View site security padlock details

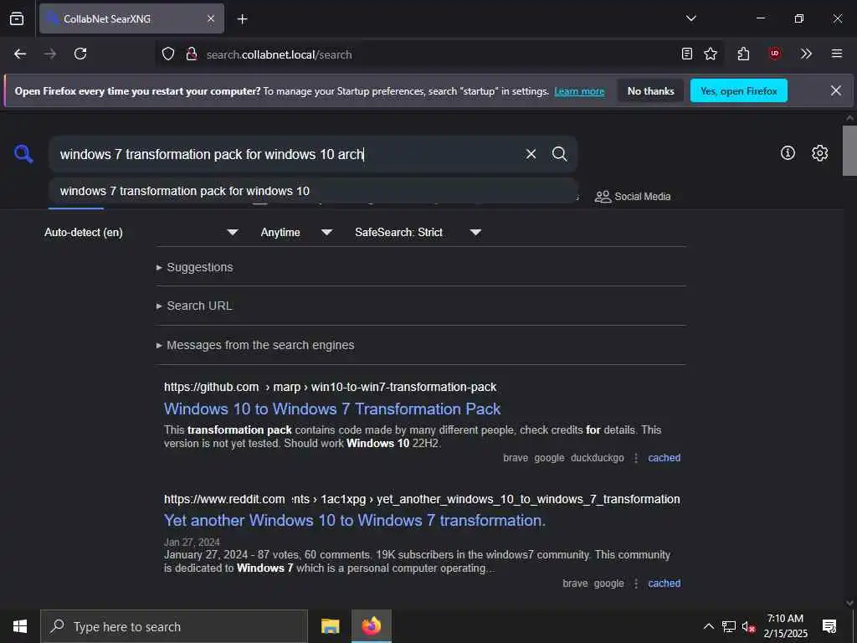click(192, 54)
